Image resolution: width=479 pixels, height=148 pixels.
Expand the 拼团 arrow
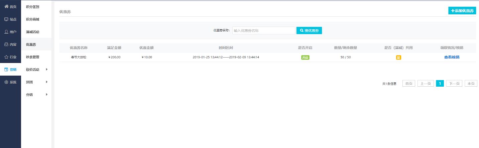coord(47,82)
